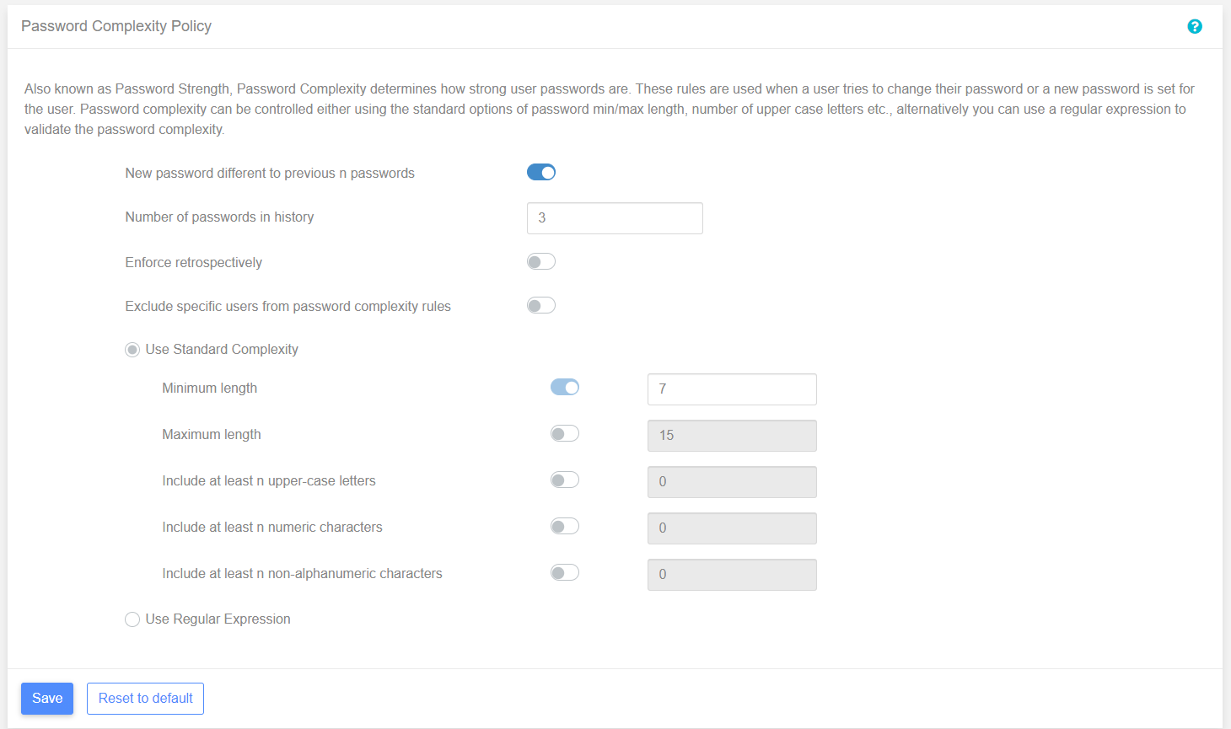Viewport: 1231px width, 729px height.
Task: Select the Use Regular Expression radio button
Action: click(132, 619)
